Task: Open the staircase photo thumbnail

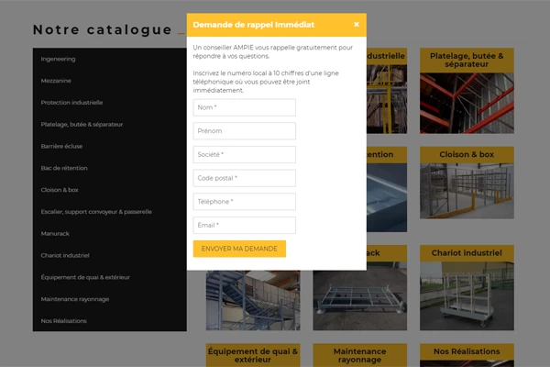Action: (x=253, y=300)
